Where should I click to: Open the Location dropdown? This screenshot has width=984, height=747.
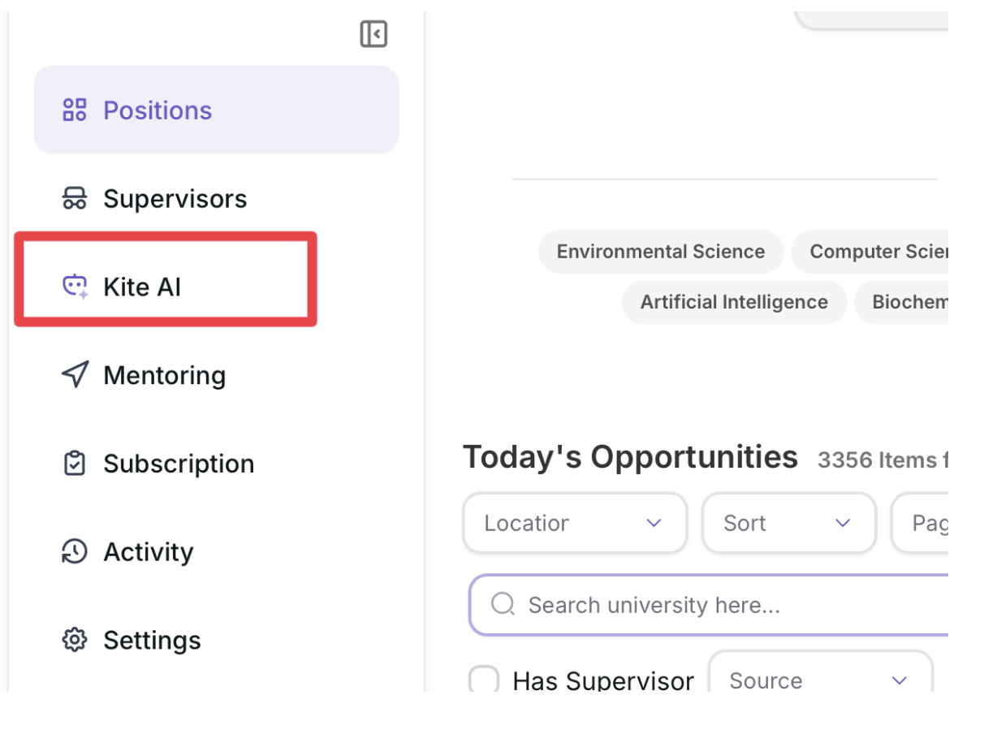[x=575, y=523]
